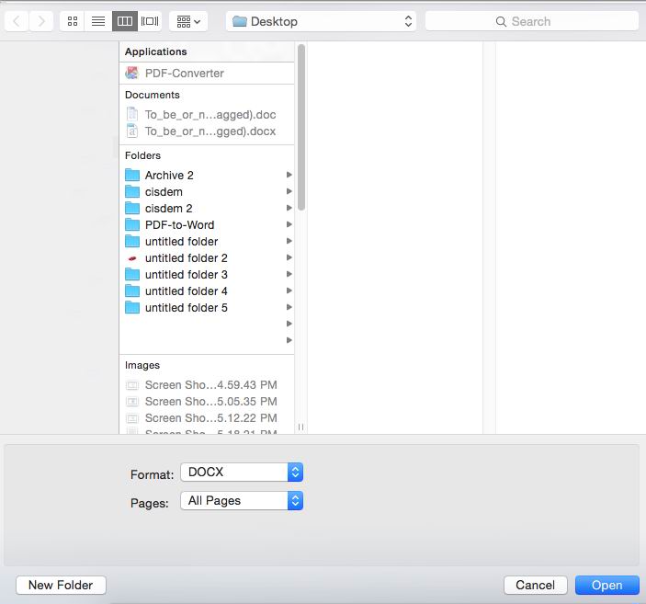
Task: Click the .docx file icon
Action: click(131, 131)
